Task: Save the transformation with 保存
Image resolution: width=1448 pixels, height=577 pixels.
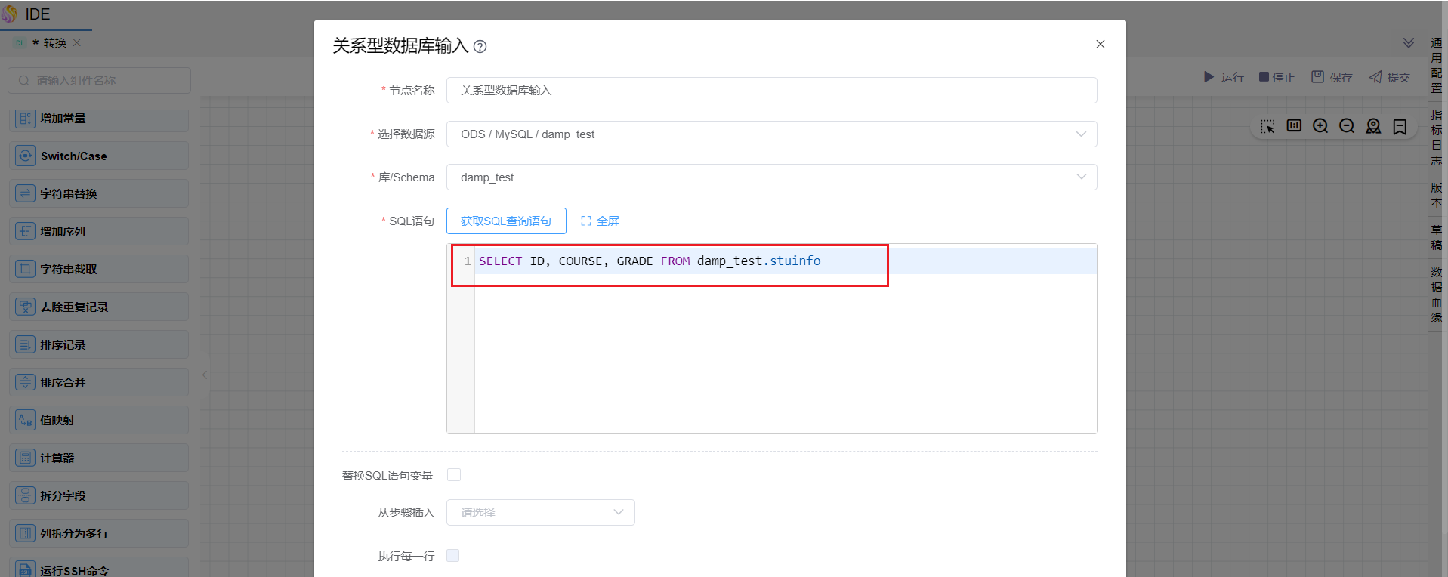Action: [1332, 77]
